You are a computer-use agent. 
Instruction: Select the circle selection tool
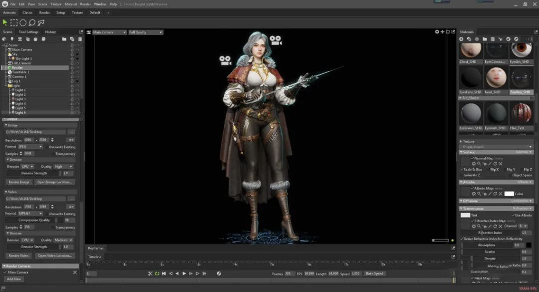[x=23, y=22]
